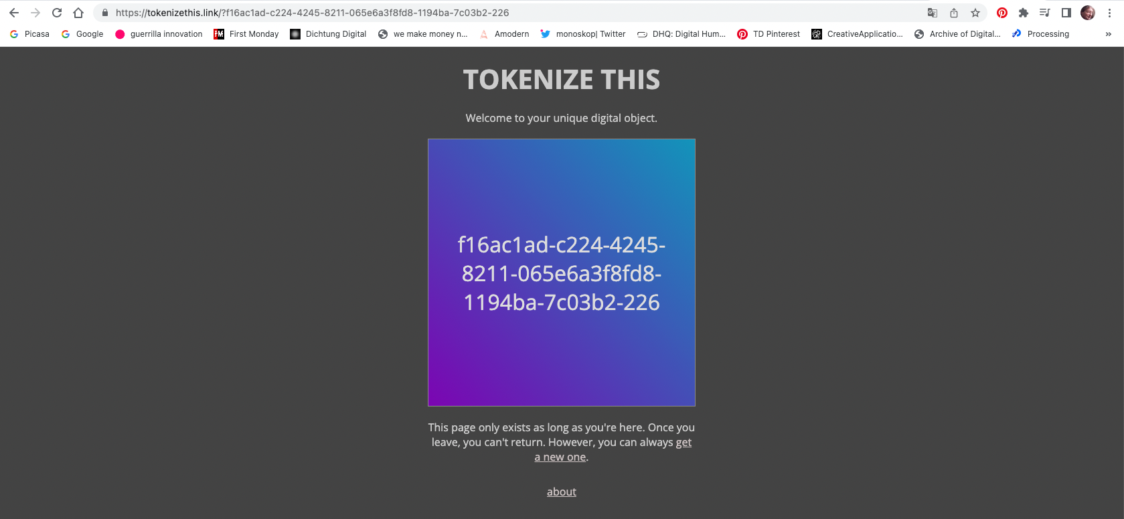Open the media queue control icon

point(1045,13)
